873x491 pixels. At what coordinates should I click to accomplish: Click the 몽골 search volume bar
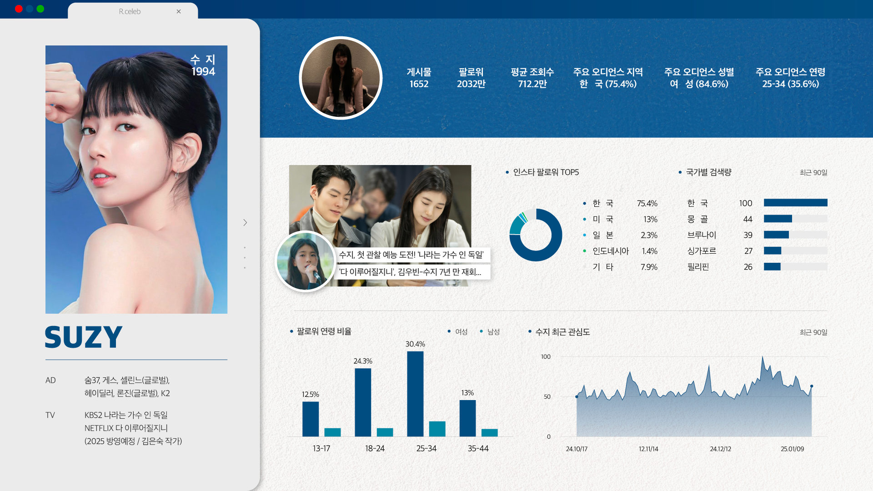778,219
